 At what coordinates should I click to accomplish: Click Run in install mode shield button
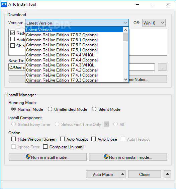coord(48,157)
